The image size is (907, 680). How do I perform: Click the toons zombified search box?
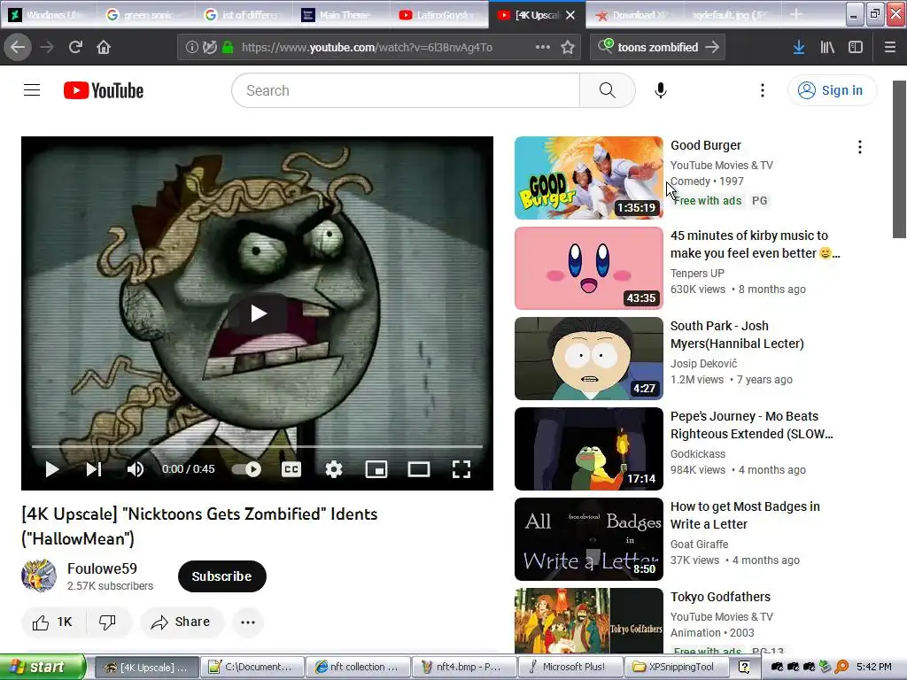click(x=658, y=47)
